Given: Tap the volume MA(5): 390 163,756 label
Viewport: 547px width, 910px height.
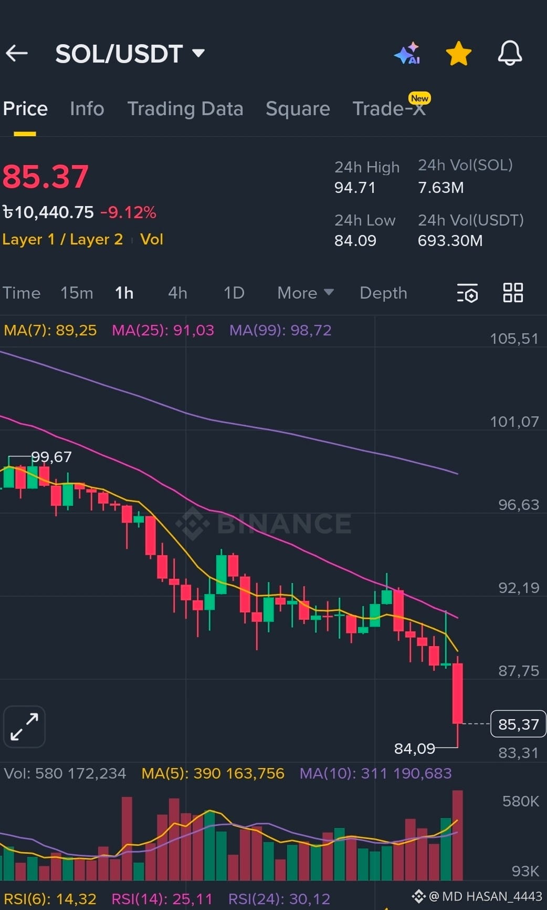Looking at the screenshot, I should (x=213, y=773).
